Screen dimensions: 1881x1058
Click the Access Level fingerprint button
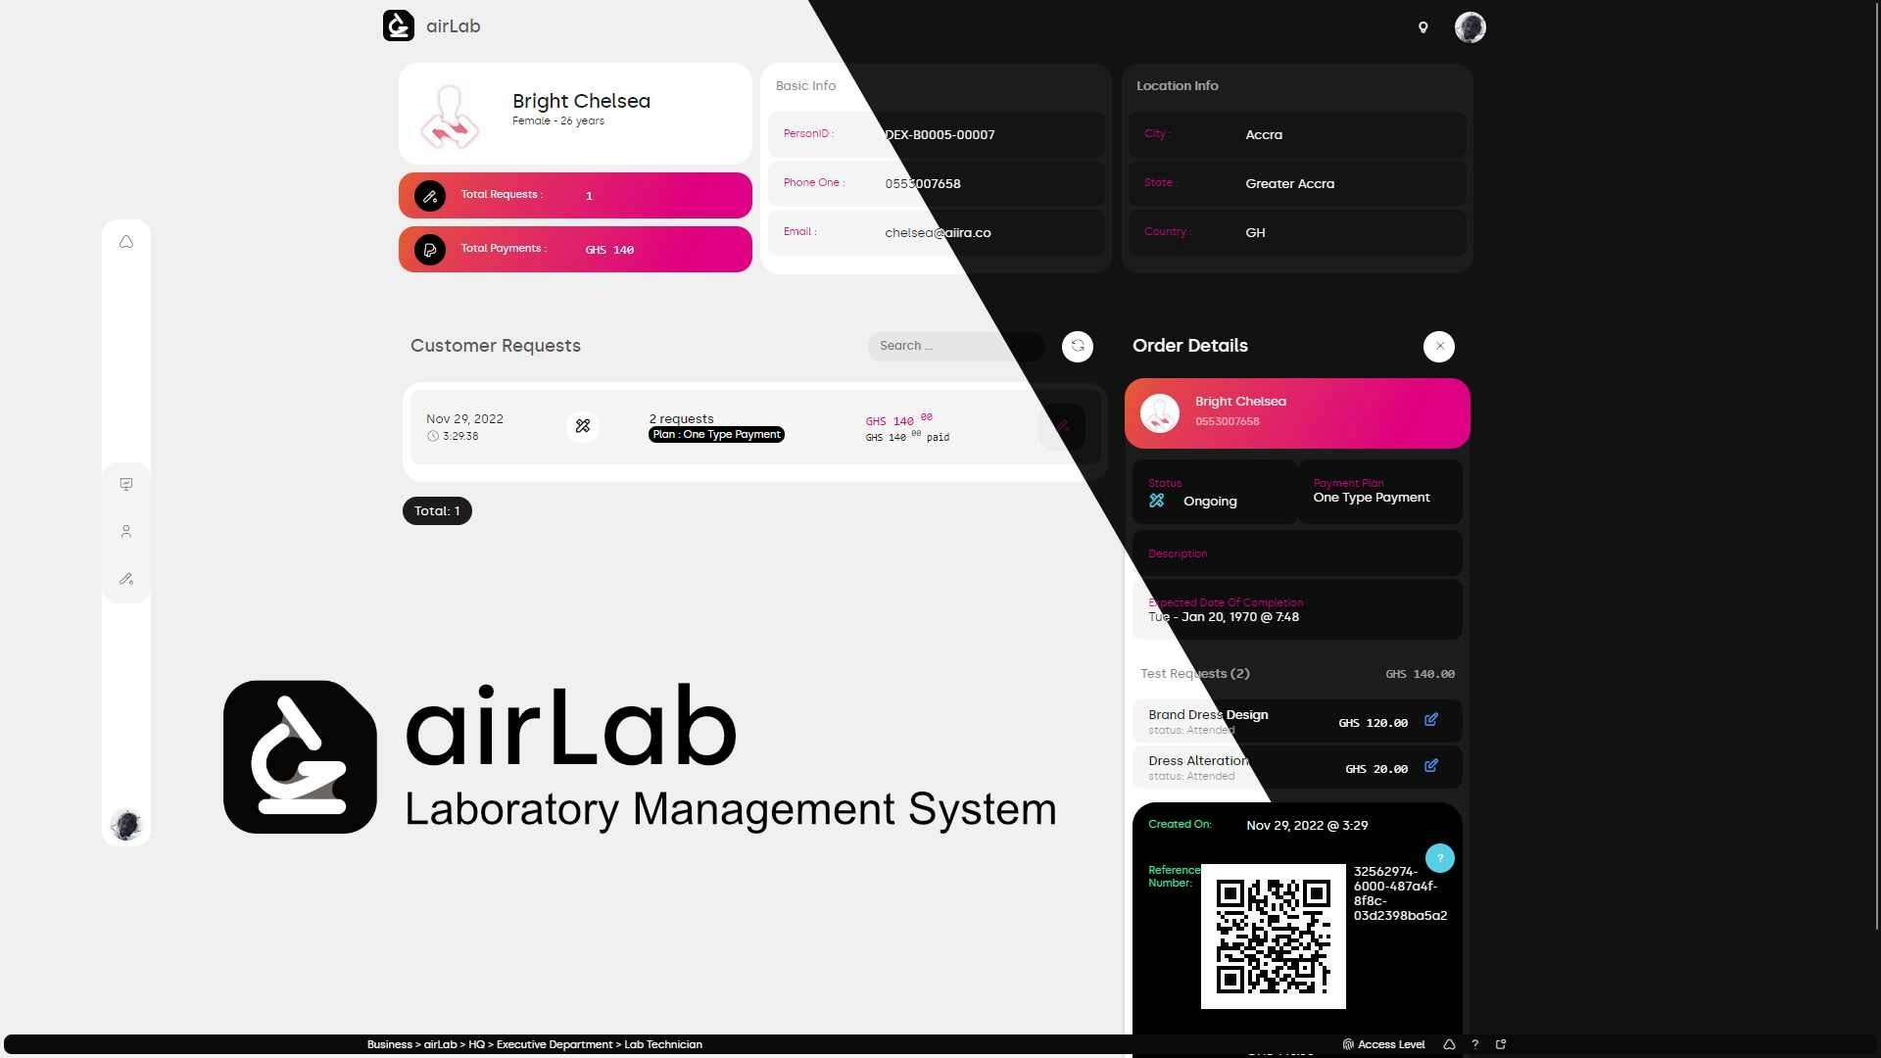[x=1383, y=1044]
